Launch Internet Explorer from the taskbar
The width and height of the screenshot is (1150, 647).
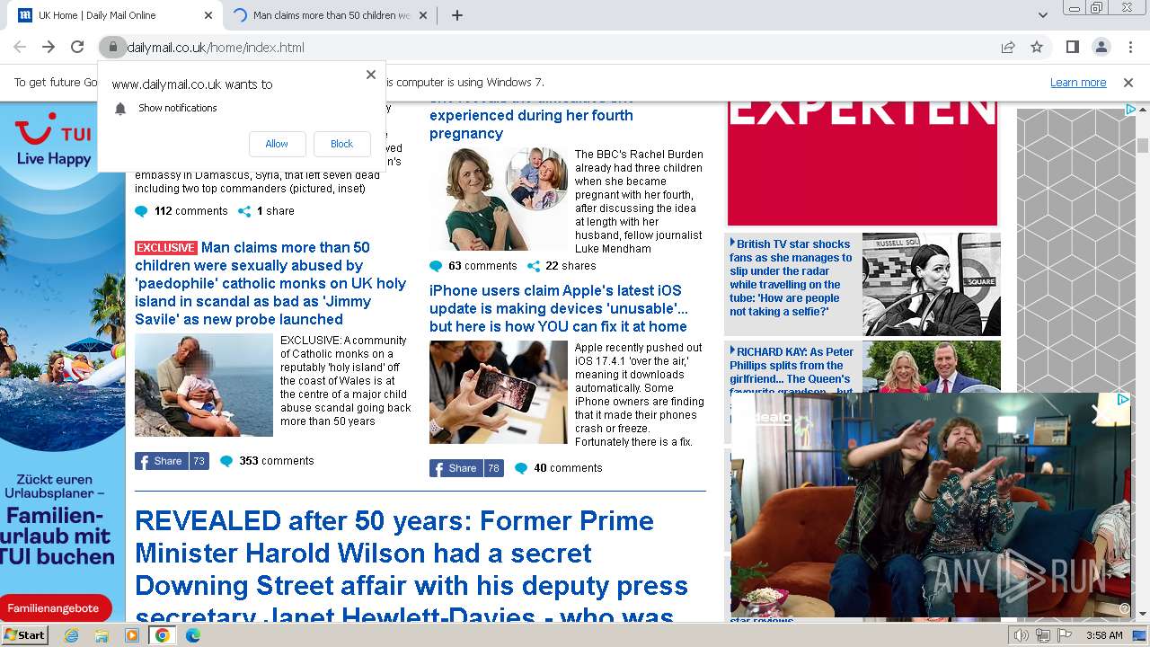coord(71,635)
